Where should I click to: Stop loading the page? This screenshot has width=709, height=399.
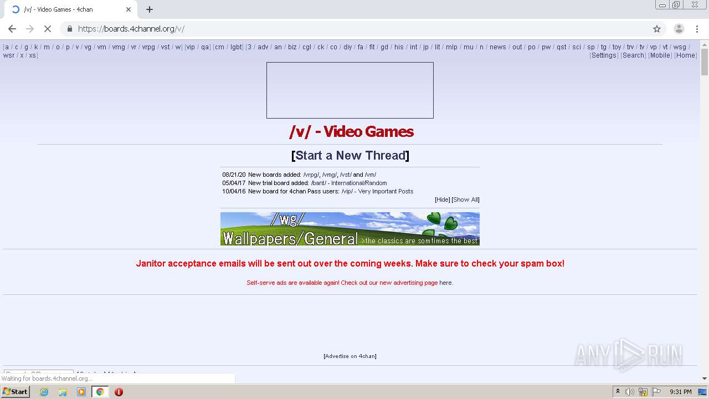pos(48,29)
